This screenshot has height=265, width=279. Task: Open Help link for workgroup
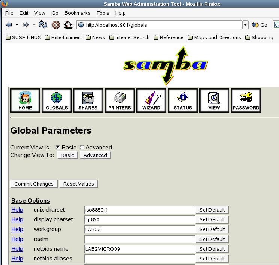[x=17, y=229]
